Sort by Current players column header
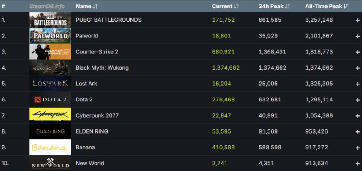 [225, 6]
